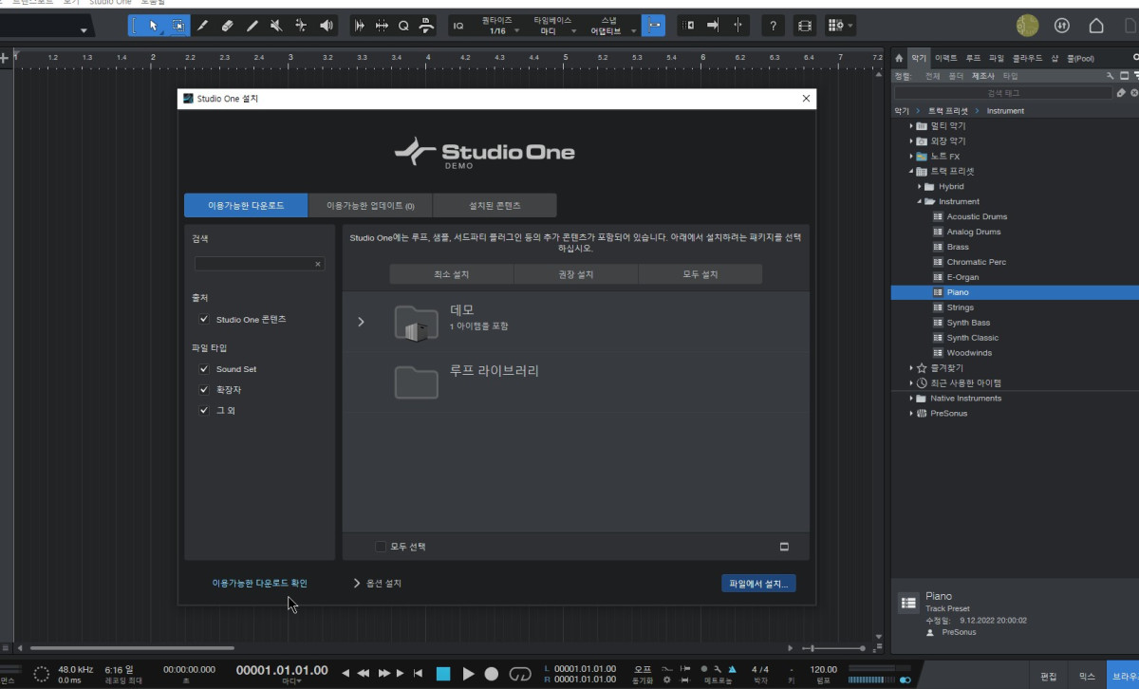This screenshot has height=689, width=1139.
Task: Pick the Split tool
Action: pyautogui.click(x=202, y=26)
